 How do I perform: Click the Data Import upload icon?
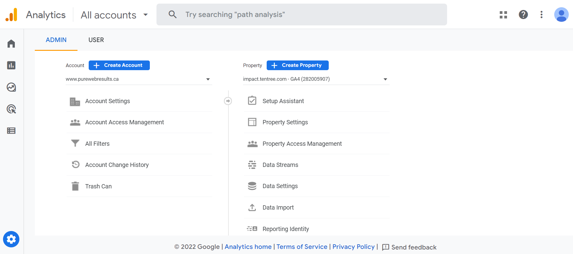point(252,207)
